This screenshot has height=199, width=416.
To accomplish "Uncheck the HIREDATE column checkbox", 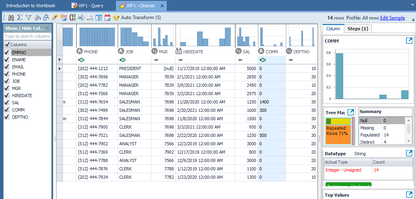I will coord(7,96).
